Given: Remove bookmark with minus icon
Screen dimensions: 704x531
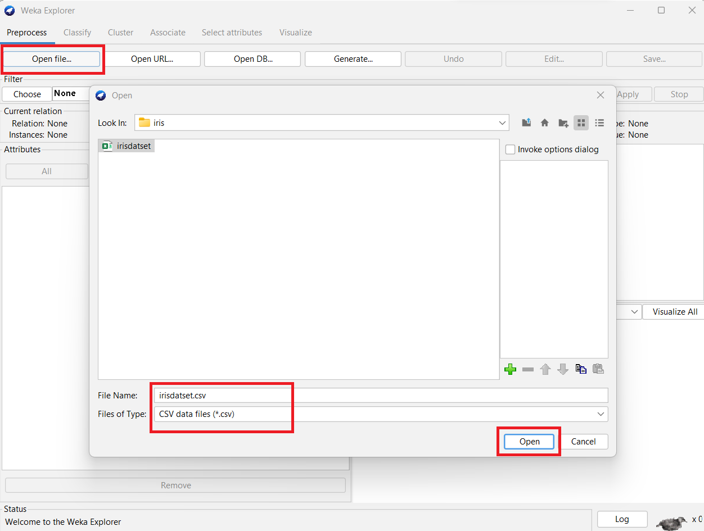Looking at the screenshot, I should point(528,369).
